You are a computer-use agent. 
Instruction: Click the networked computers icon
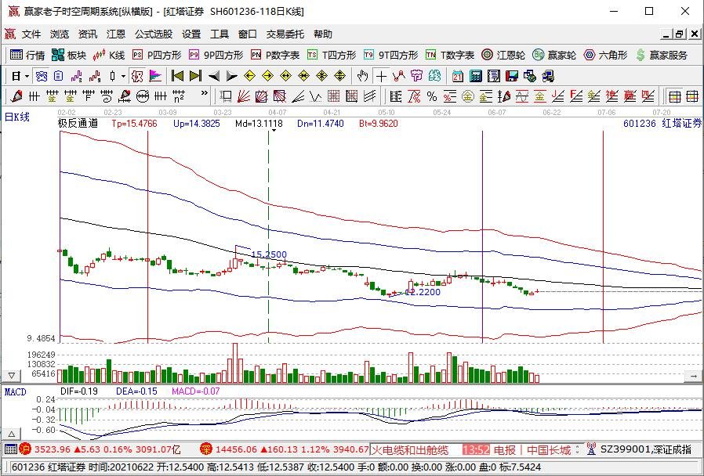coord(548,76)
